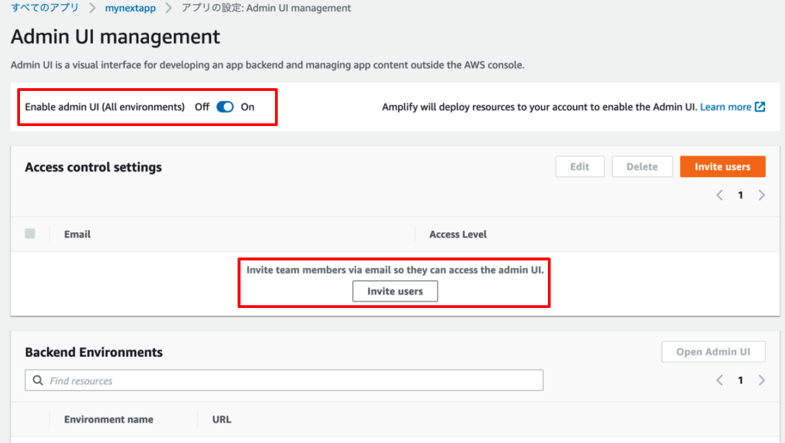Open the すべてのアプリ breadcrumb link

[45, 8]
